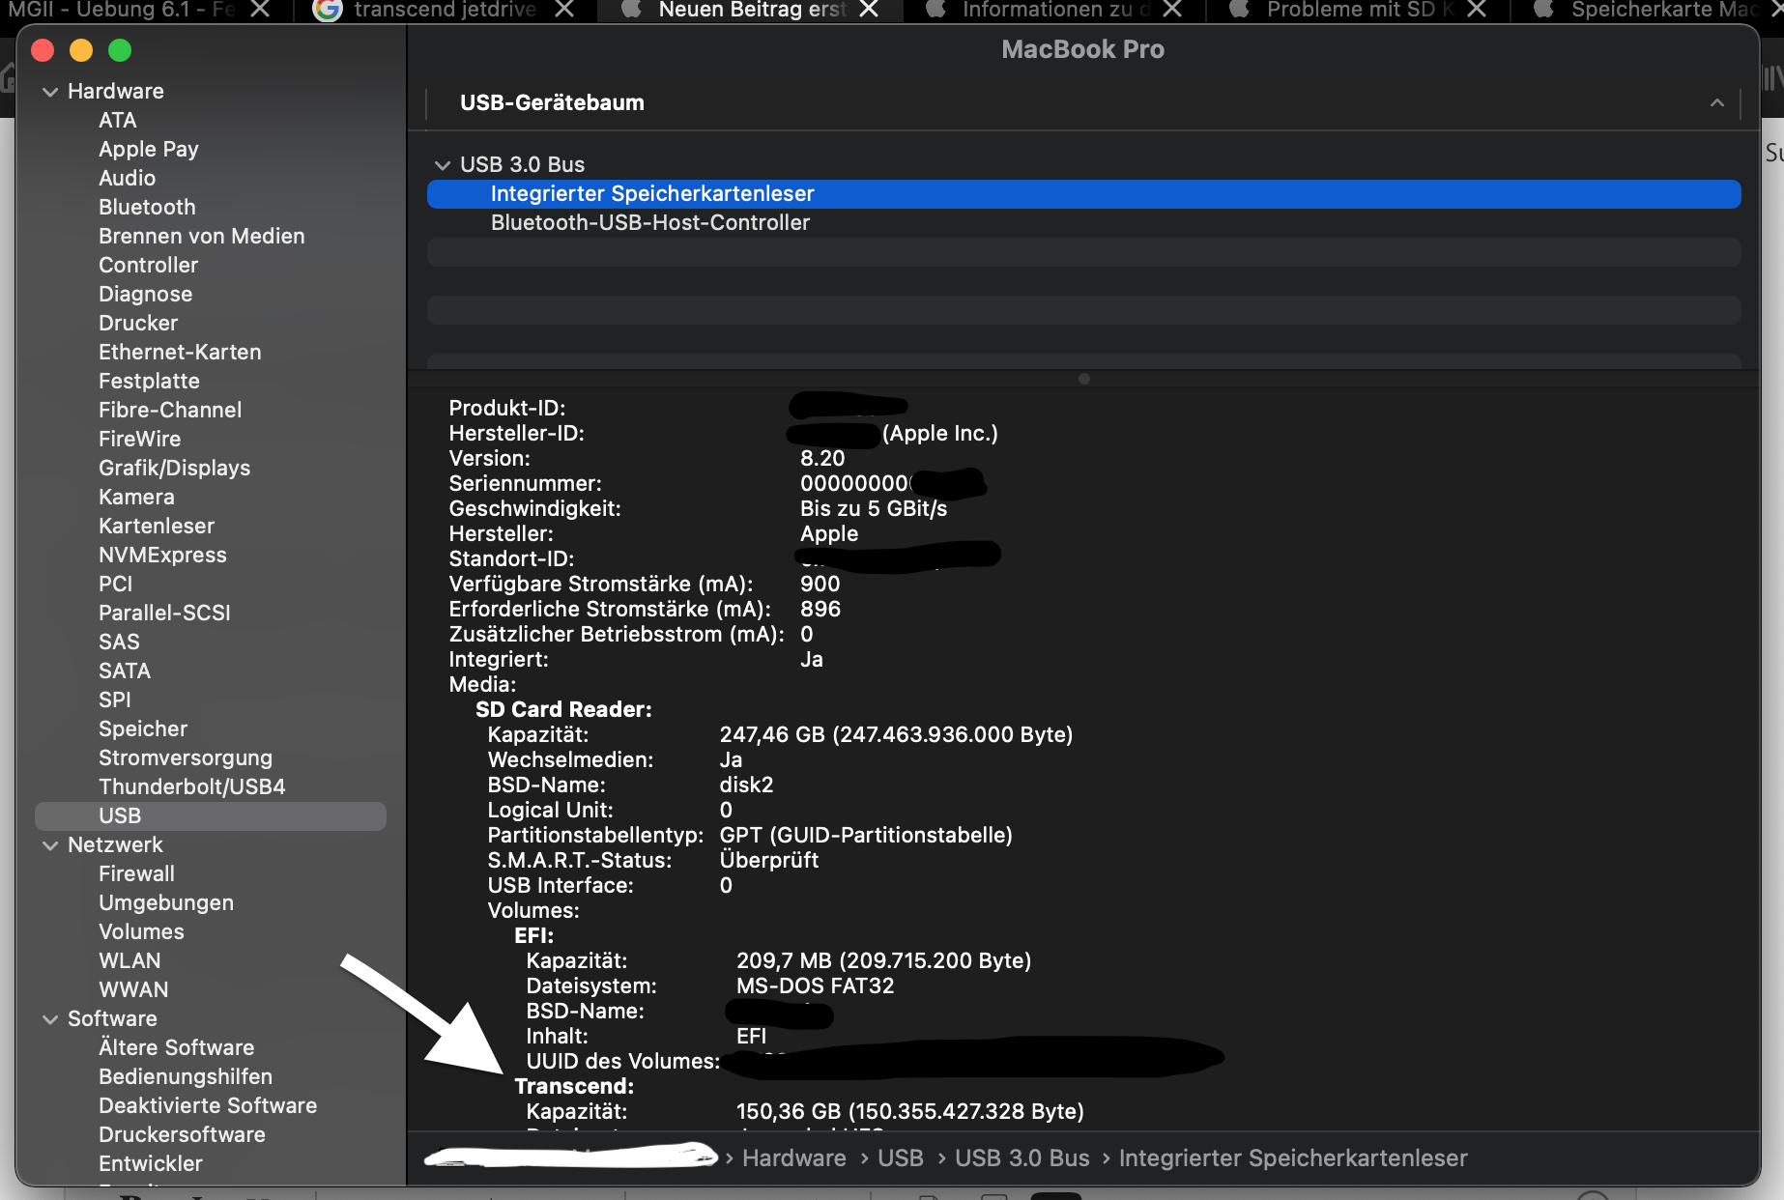
Task: Open the Diagnose section
Action: [x=146, y=295]
